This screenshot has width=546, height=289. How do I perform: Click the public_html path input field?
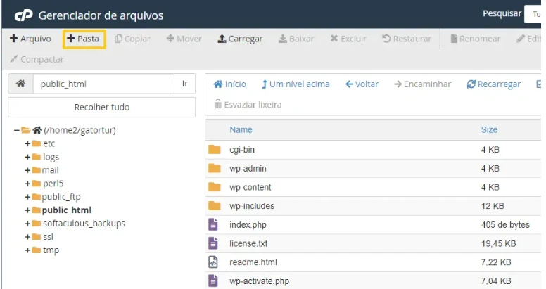[x=103, y=84]
